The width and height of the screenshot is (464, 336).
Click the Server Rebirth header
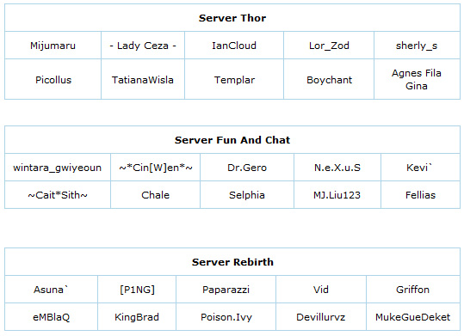[x=232, y=262]
